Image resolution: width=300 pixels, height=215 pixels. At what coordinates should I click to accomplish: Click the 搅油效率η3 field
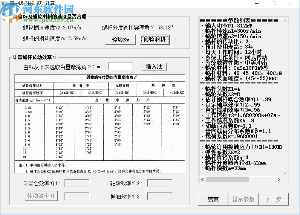coord(159,196)
